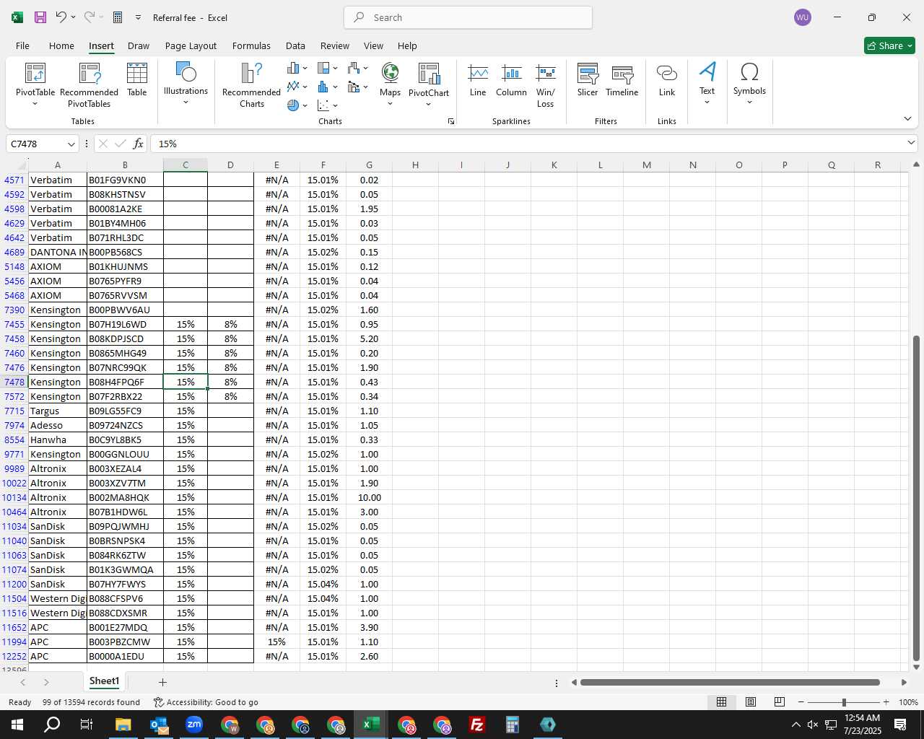
Task: Open the Symbols dropdown
Action: [x=749, y=102]
